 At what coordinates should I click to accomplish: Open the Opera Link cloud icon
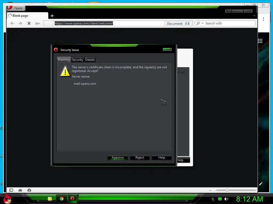(x=20, y=190)
